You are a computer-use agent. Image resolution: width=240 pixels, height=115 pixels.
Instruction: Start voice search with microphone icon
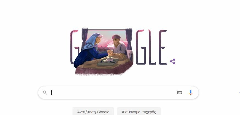(x=190, y=93)
